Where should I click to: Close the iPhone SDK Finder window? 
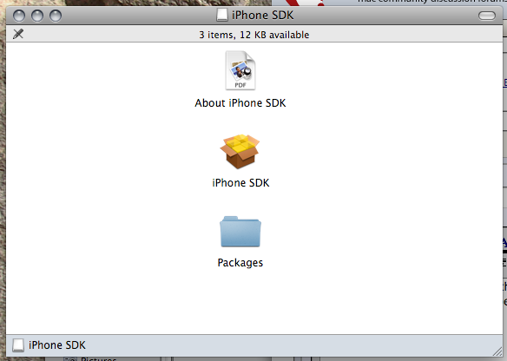tap(19, 16)
